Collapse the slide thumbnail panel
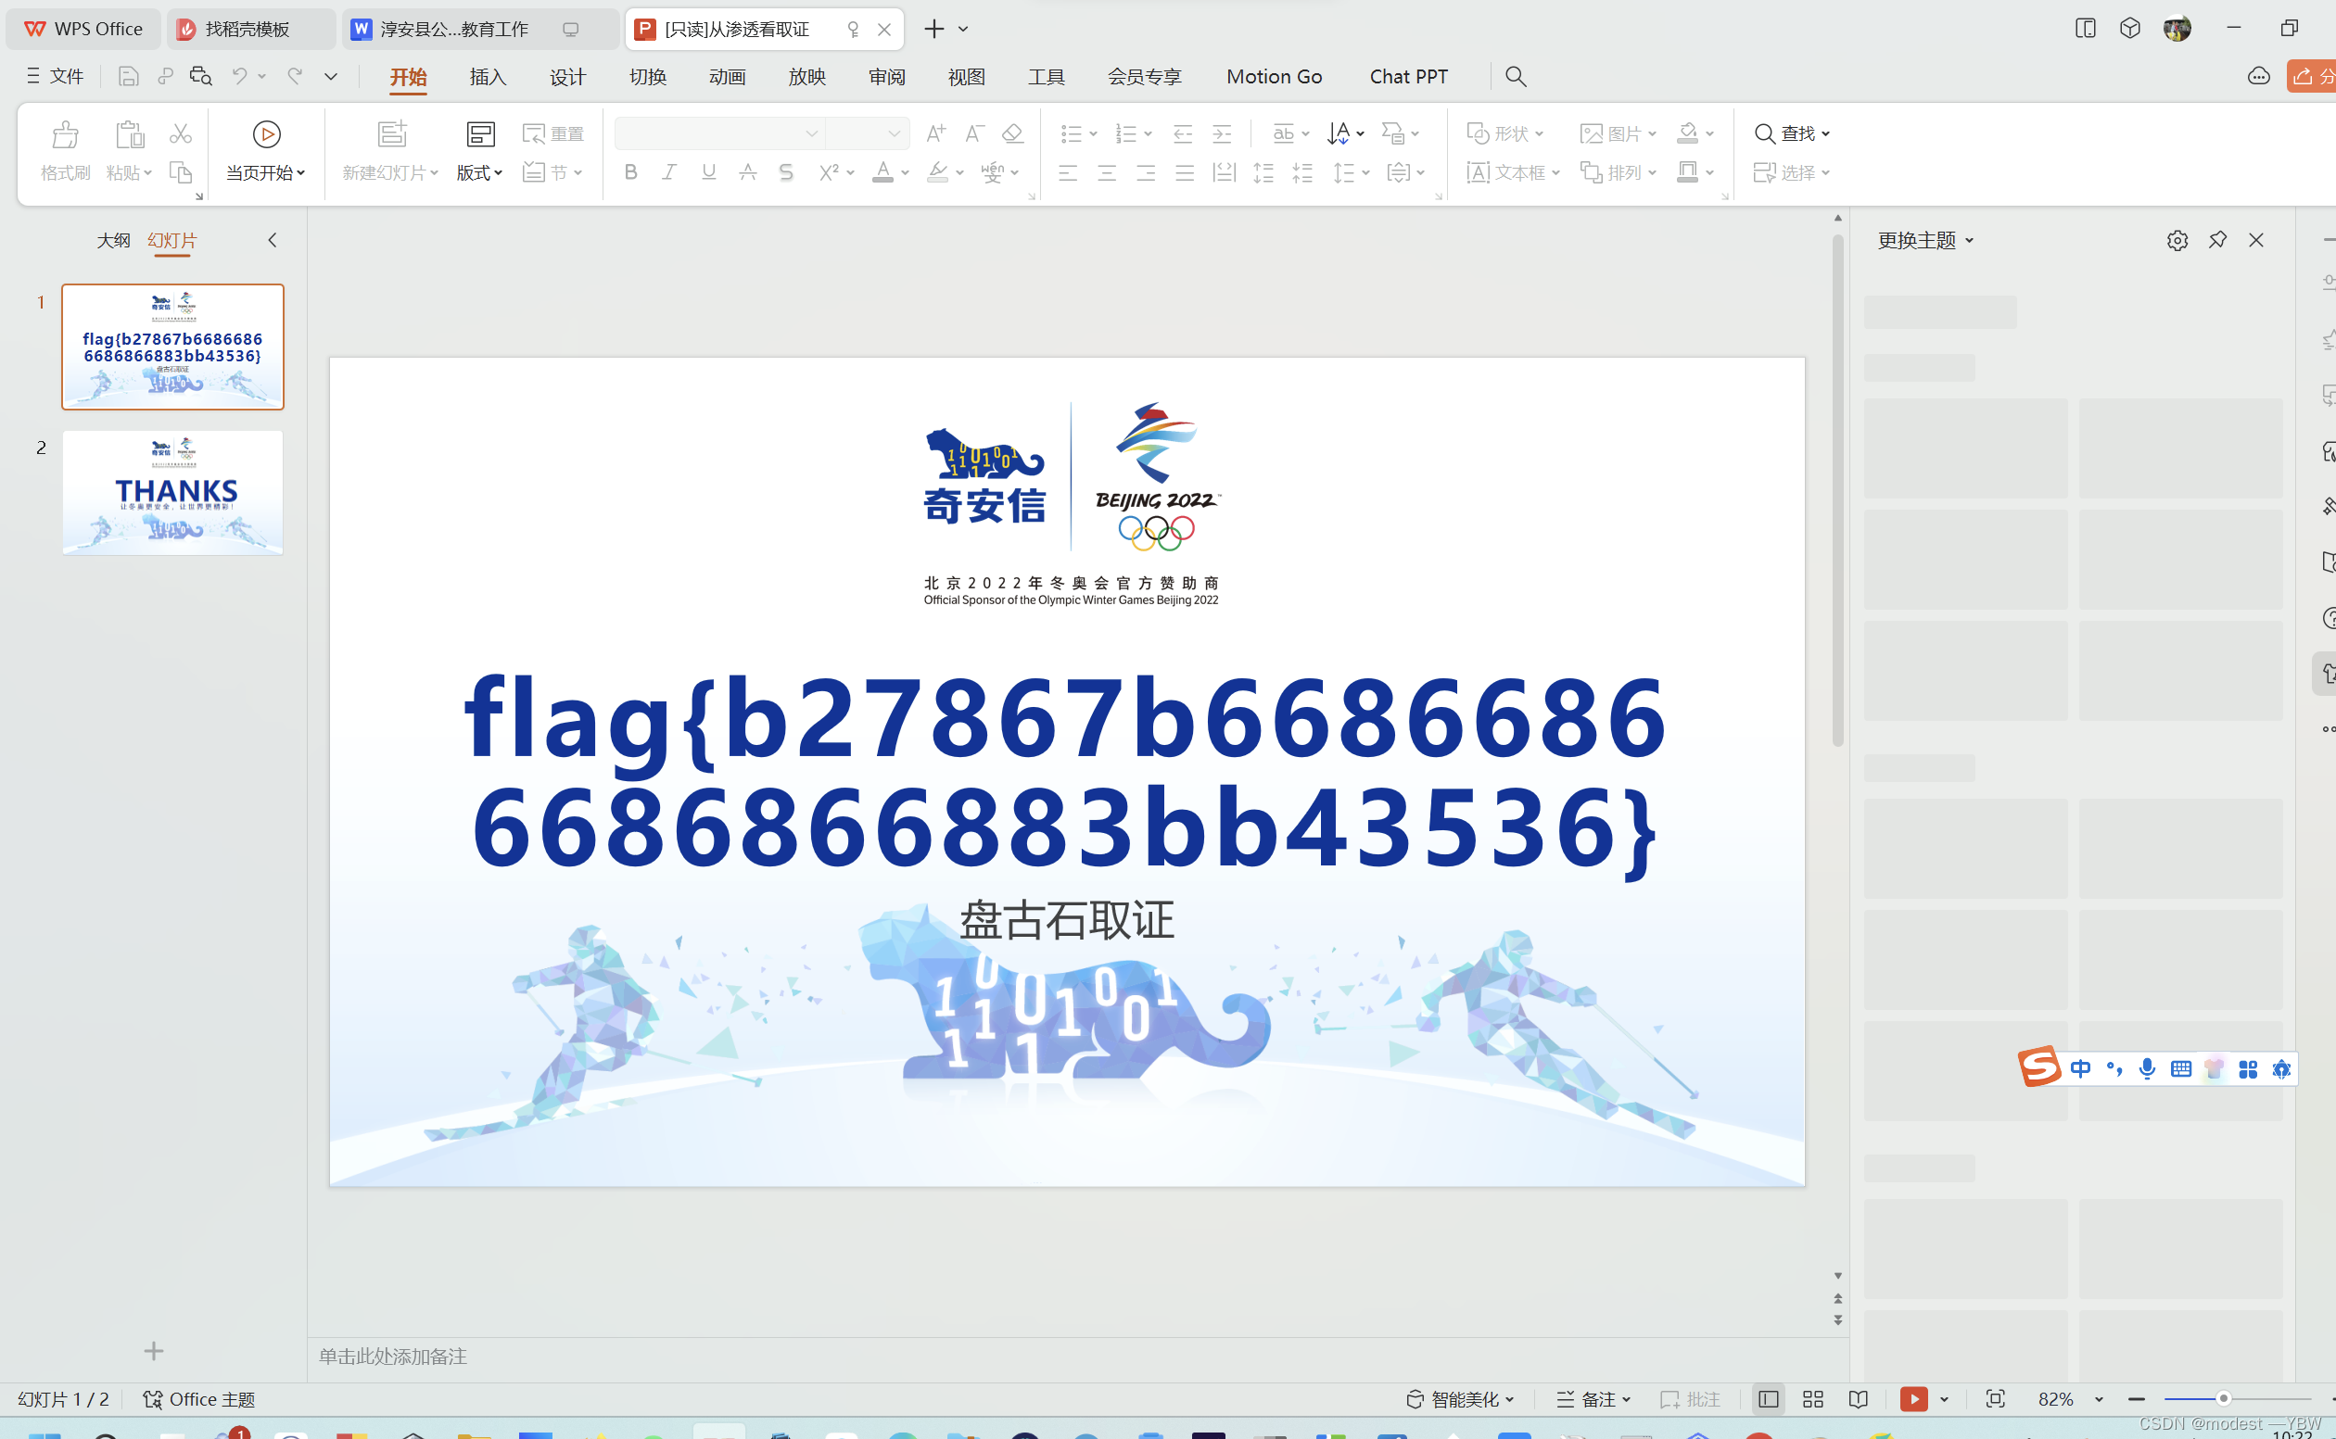 (x=273, y=240)
